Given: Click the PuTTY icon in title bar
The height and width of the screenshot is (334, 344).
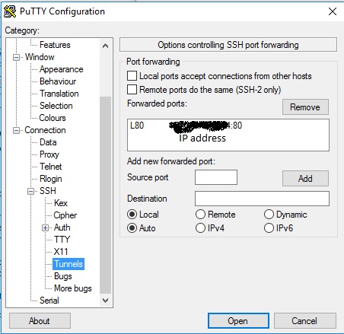Looking at the screenshot, I should [x=10, y=11].
